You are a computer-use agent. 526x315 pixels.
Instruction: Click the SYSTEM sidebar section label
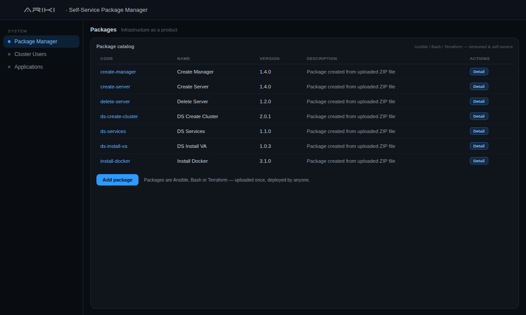[x=18, y=31]
